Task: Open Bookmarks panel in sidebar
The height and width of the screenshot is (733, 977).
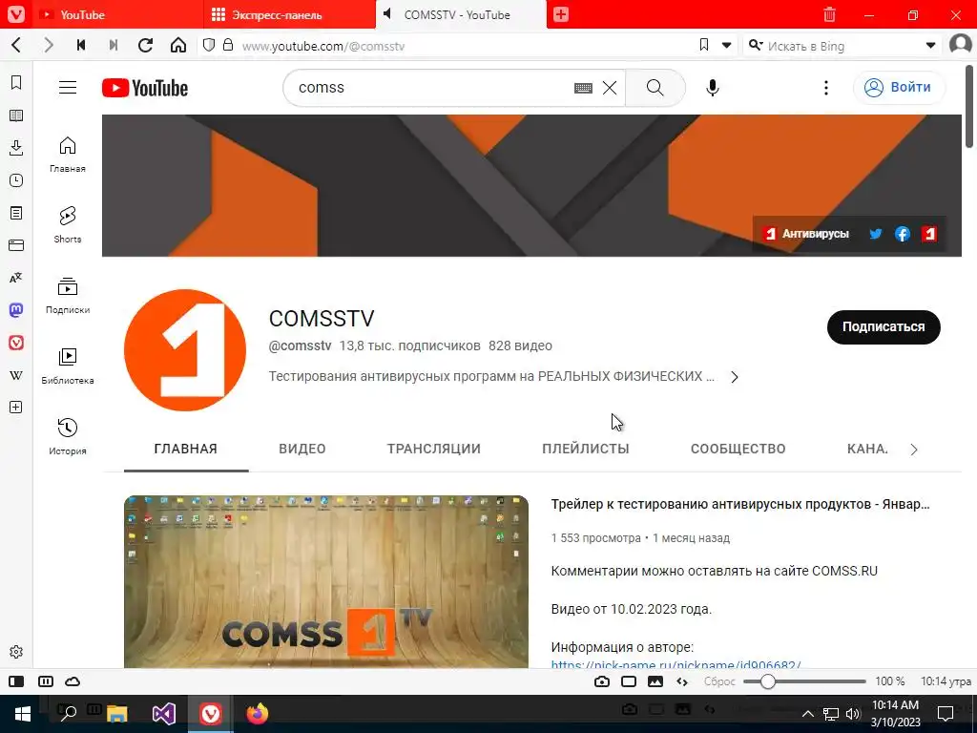Action: coord(16,83)
